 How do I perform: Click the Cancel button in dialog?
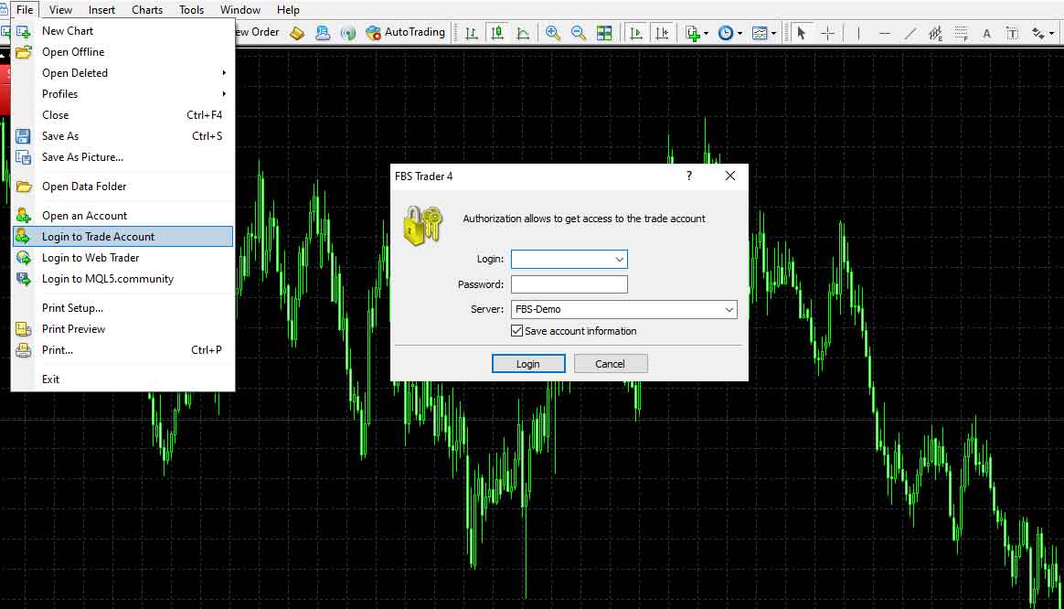coord(610,364)
